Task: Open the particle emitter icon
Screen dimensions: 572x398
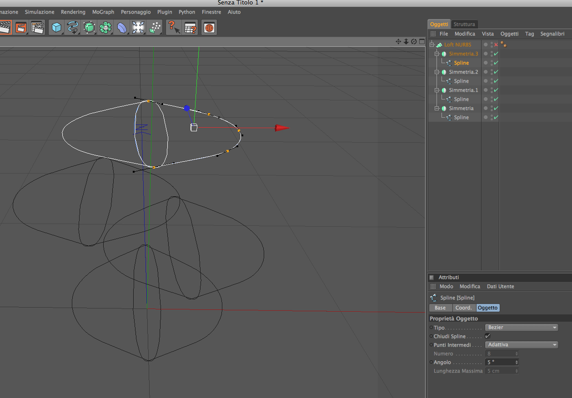Action: 155,28
